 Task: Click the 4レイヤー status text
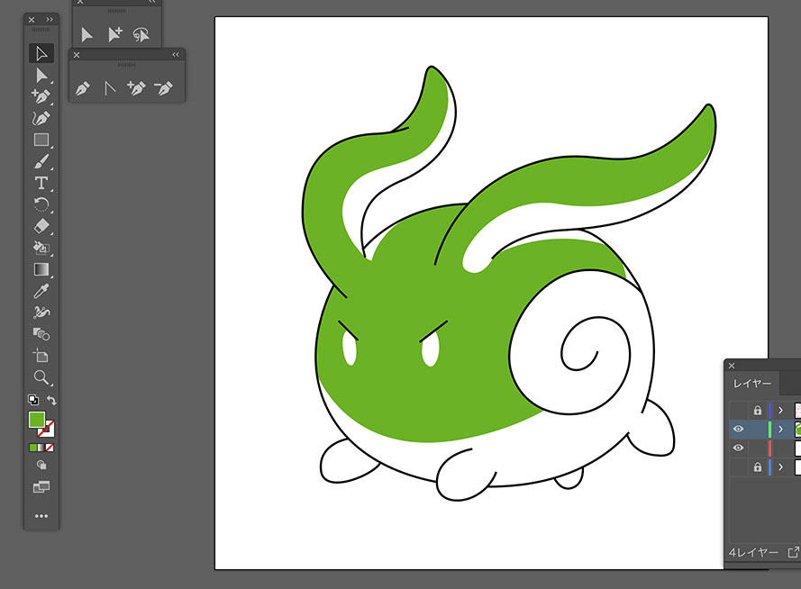pos(753,553)
